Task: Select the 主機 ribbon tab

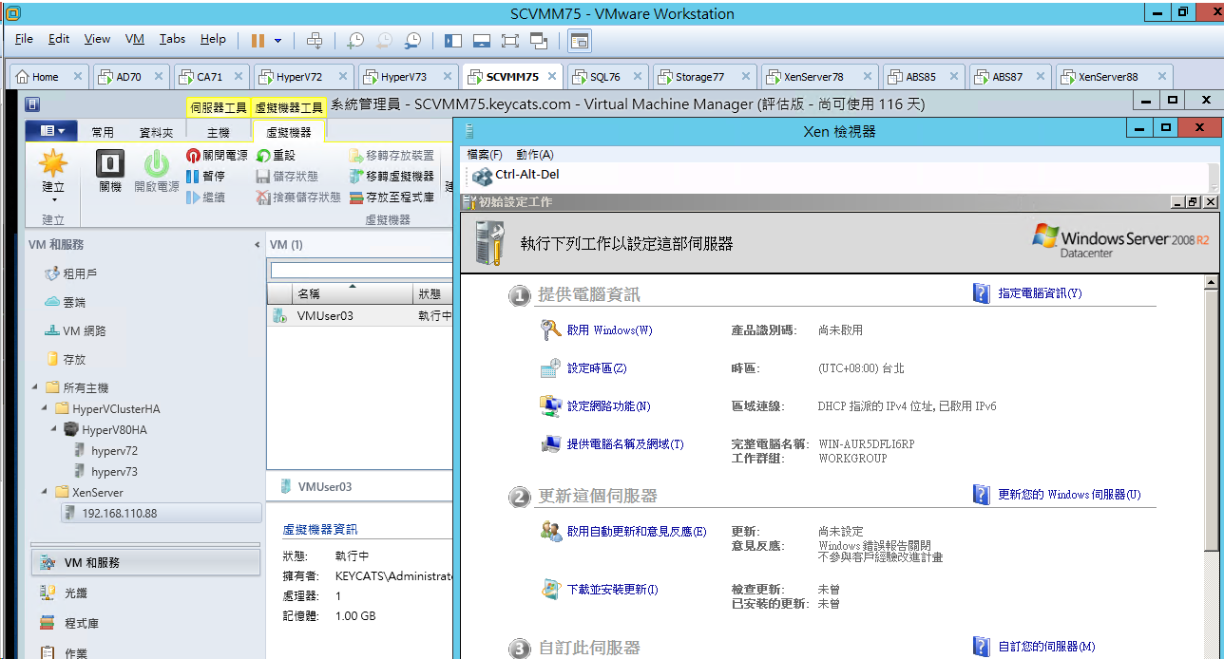Action: [219, 133]
